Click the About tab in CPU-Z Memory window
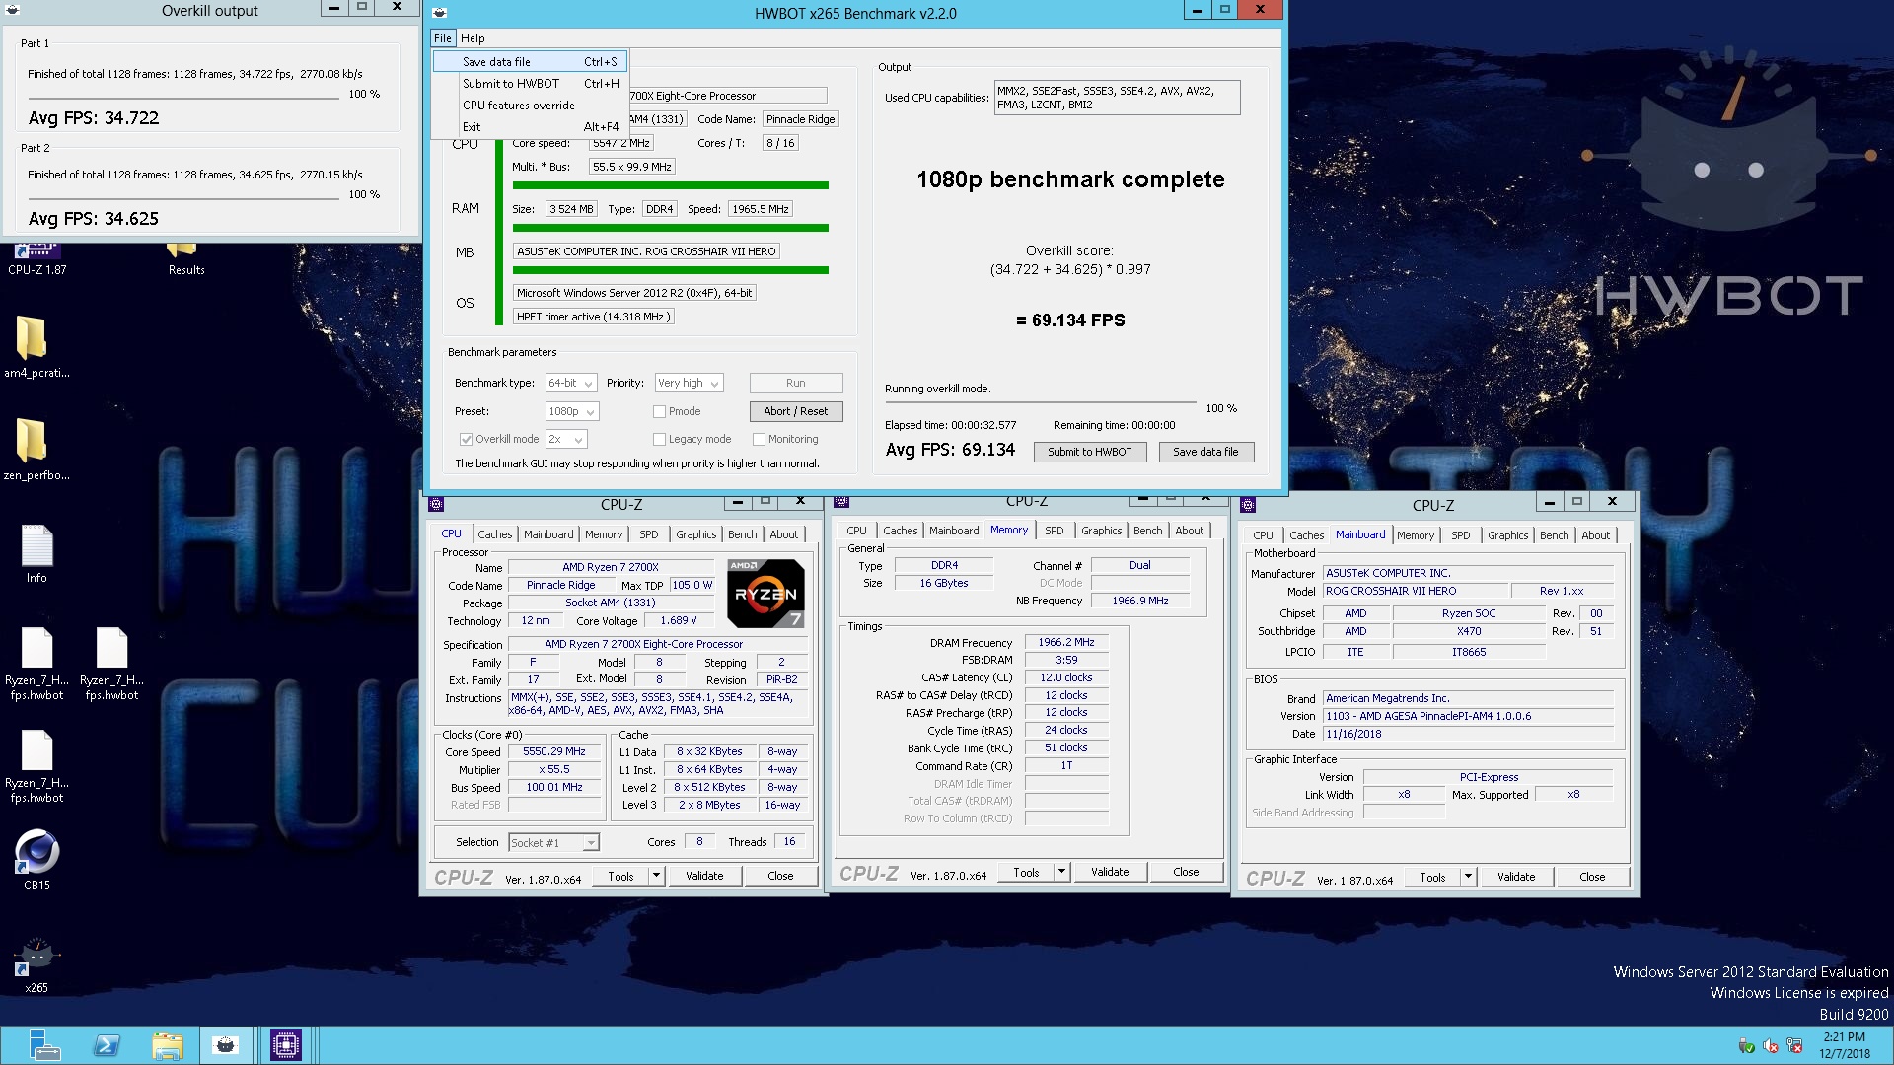This screenshot has width=1894, height=1065. [x=1189, y=531]
